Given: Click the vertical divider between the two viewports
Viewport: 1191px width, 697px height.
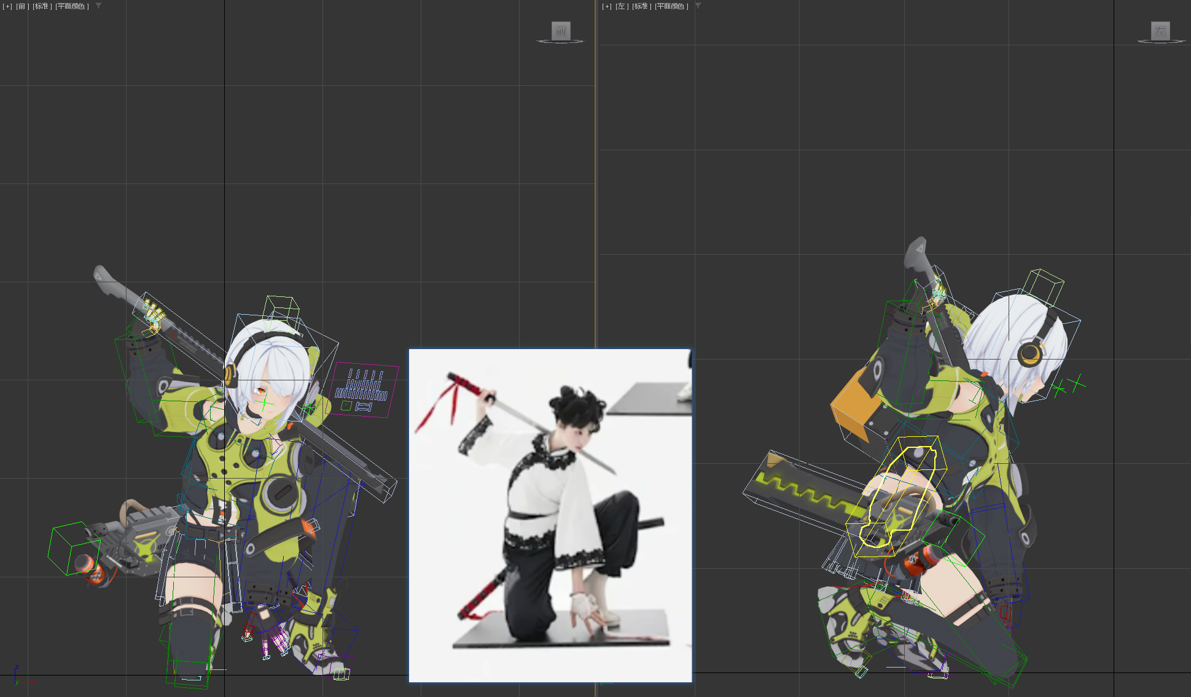Looking at the screenshot, I should pyautogui.click(x=595, y=184).
